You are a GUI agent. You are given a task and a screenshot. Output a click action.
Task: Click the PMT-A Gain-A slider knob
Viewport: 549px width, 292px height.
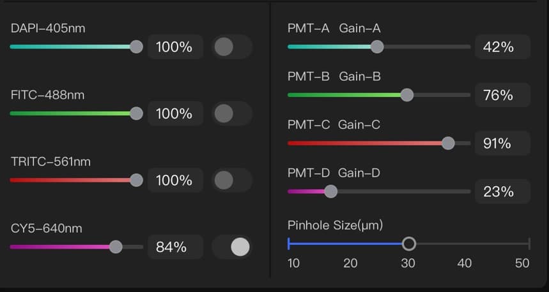377,47
